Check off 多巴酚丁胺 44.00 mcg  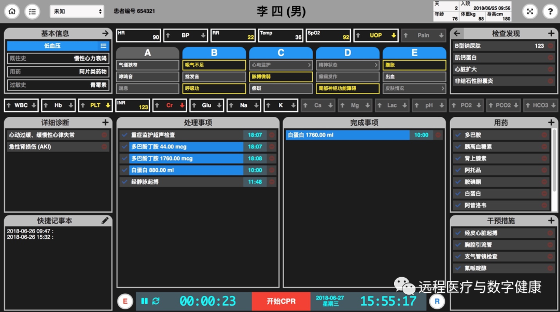[x=124, y=146]
